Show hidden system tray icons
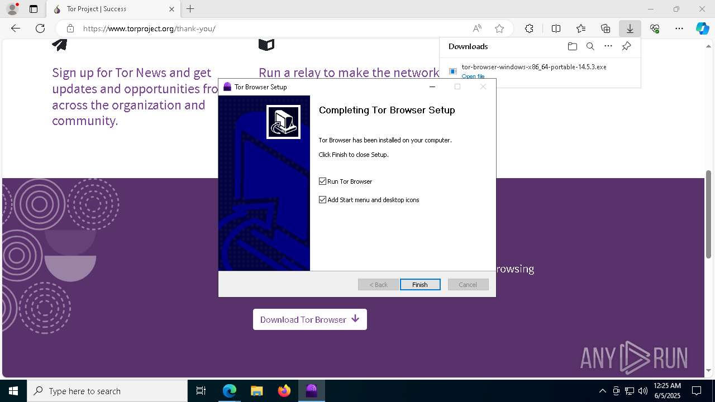This screenshot has width=715, height=402. (x=602, y=391)
